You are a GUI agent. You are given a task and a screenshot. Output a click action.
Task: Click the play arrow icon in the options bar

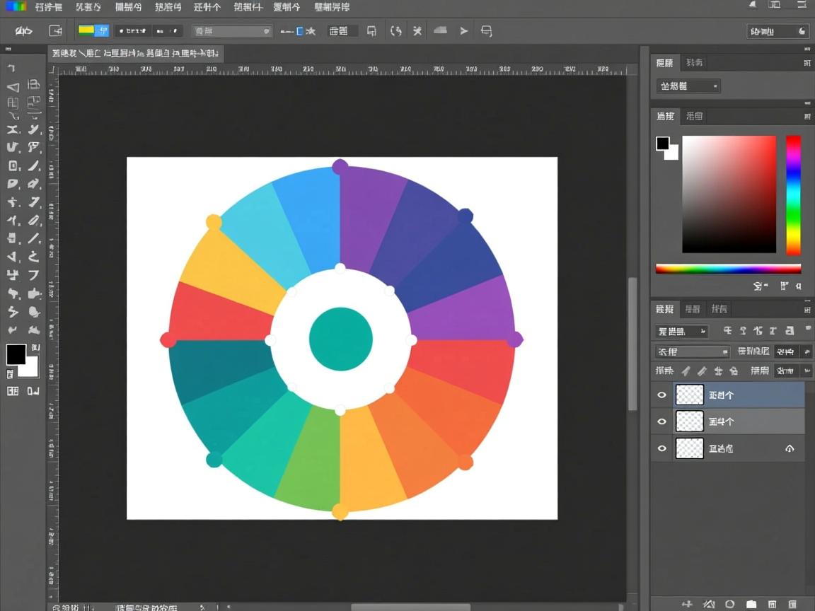pyautogui.click(x=463, y=31)
